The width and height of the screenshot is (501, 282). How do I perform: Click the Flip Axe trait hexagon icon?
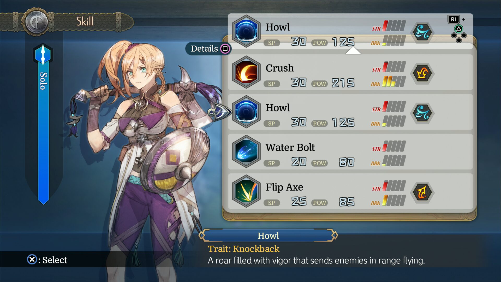(x=422, y=192)
